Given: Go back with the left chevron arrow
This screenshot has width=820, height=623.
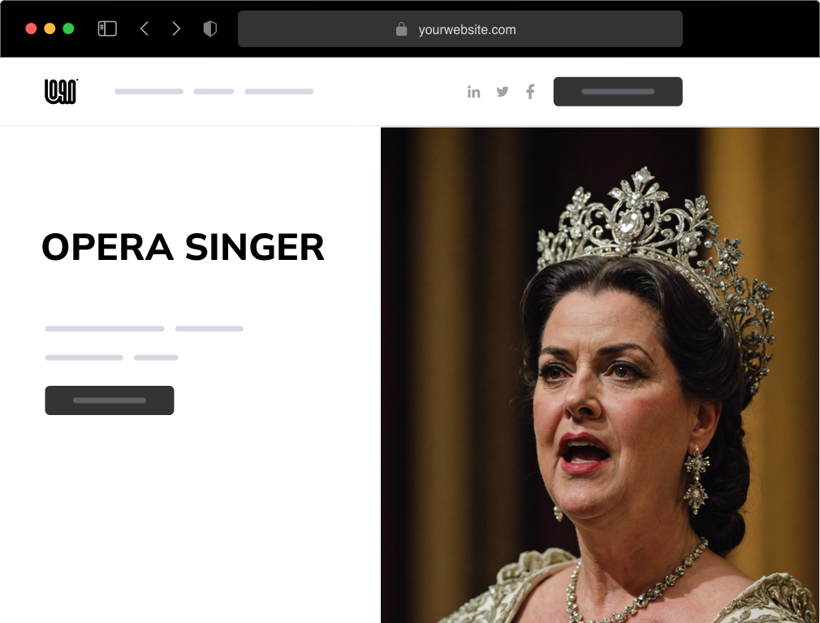Looking at the screenshot, I should tap(145, 28).
